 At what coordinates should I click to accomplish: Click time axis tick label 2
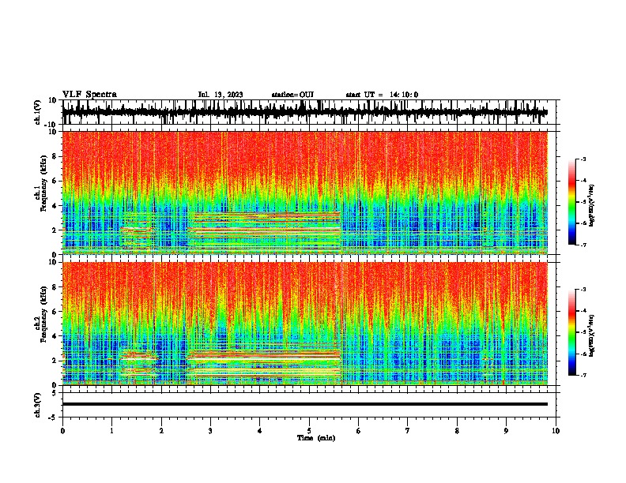tap(161, 431)
